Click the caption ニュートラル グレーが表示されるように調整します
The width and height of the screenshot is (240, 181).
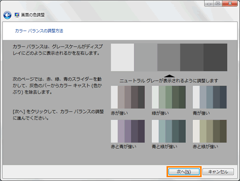point(169,81)
